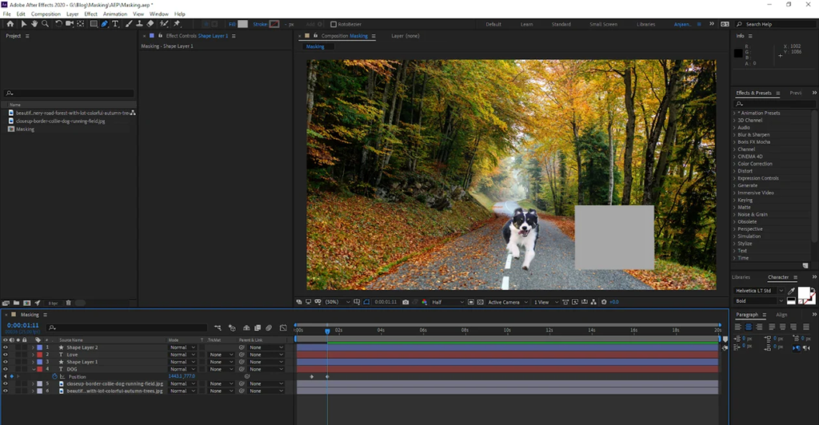
Task: Collapse the DOG layer properties
Action: [33, 369]
